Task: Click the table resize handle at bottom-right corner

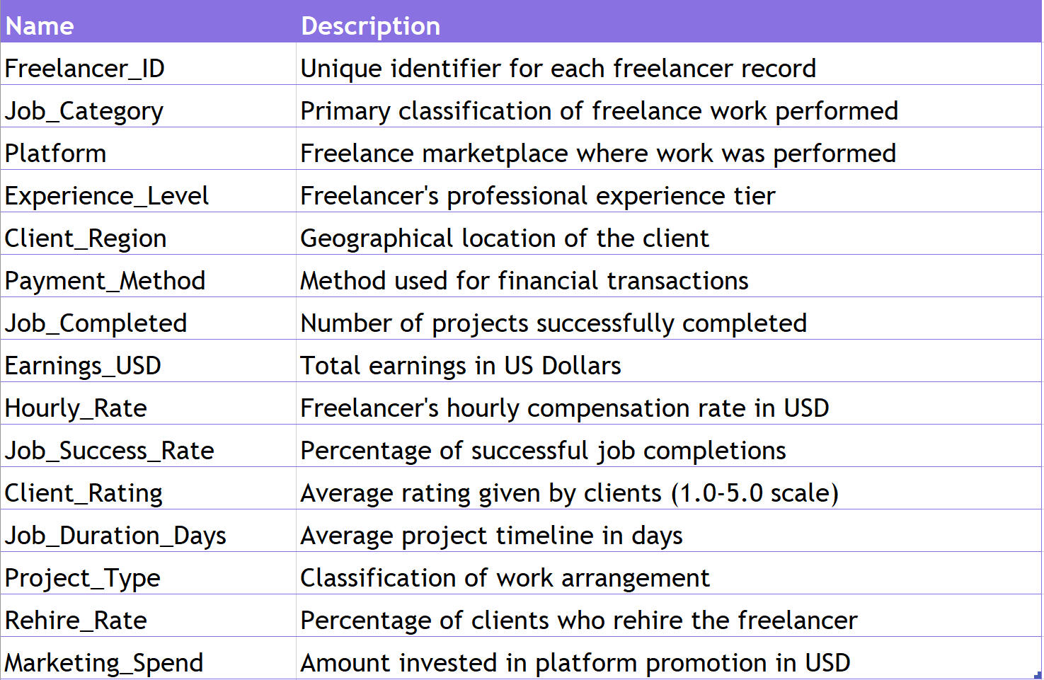Action: 1038,674
